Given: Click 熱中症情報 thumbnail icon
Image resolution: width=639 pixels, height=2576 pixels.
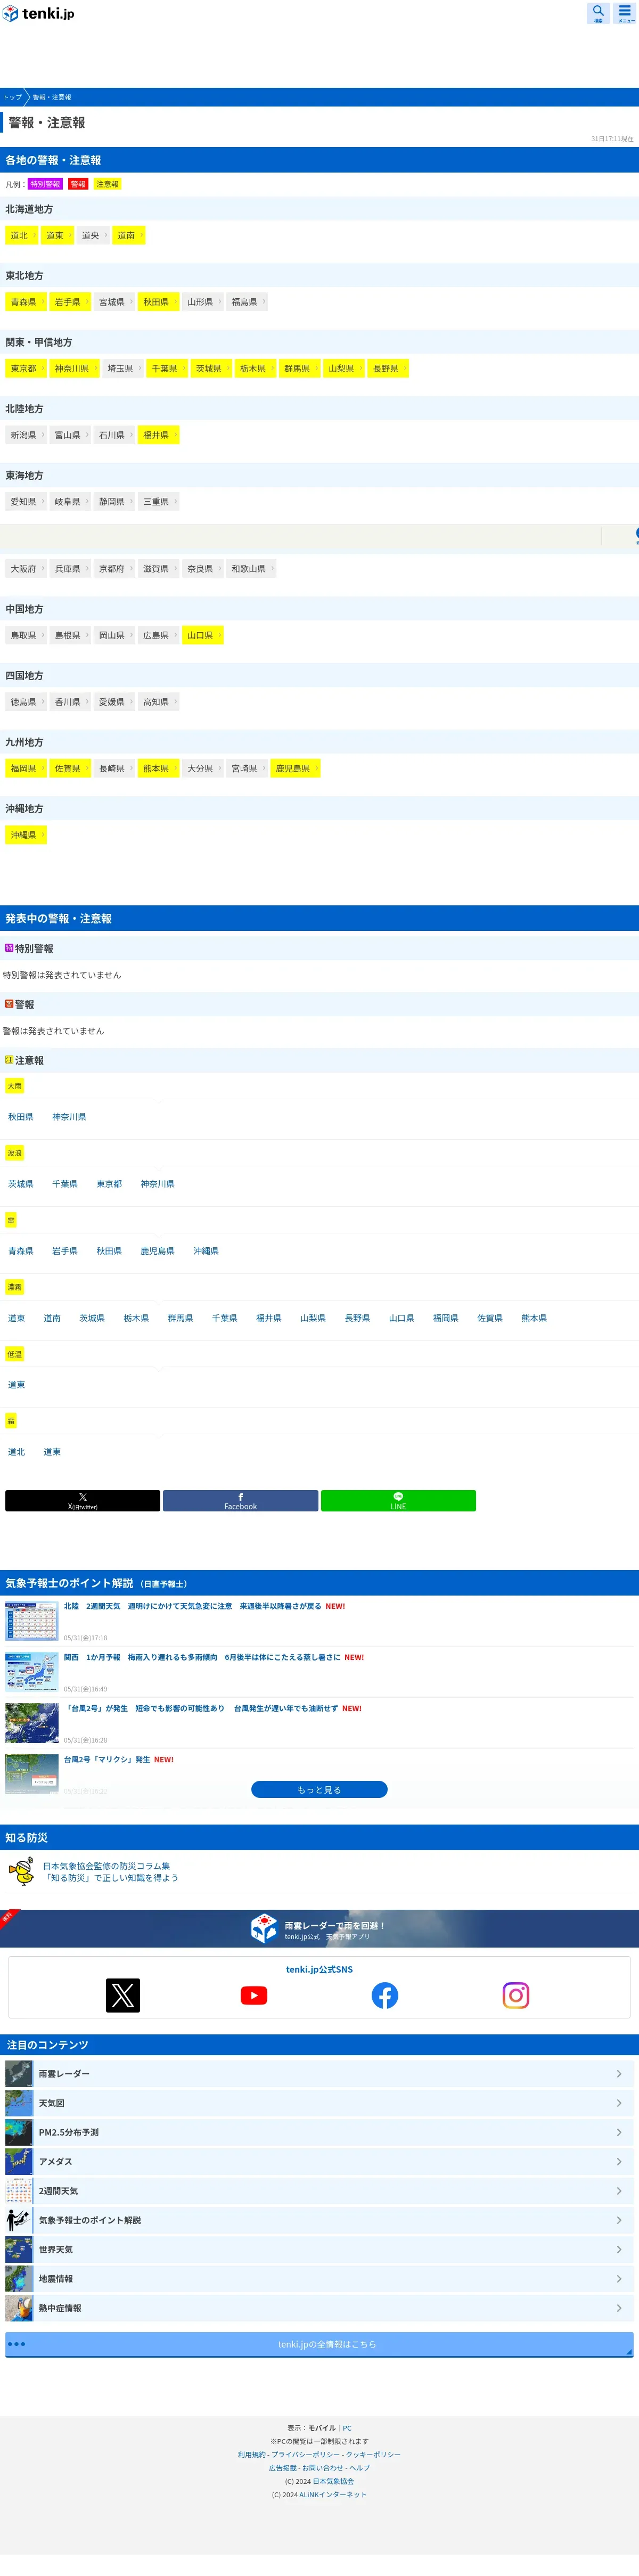Looking at the screenshot, I should 19,2307.
